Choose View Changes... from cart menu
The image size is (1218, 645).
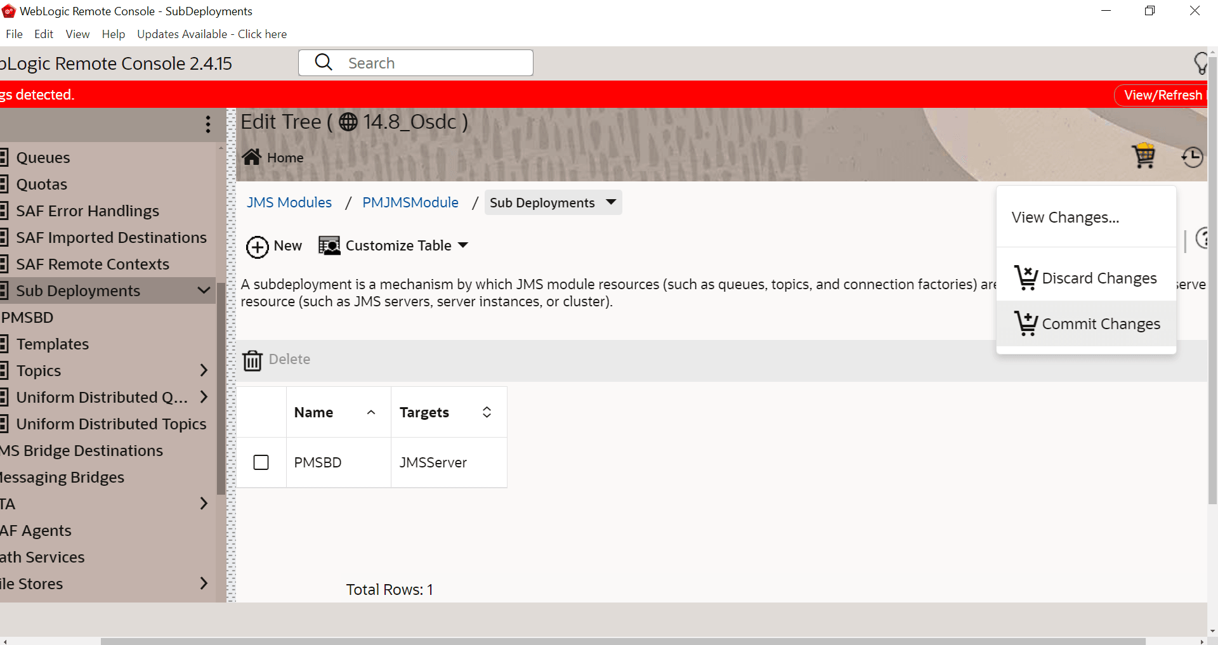tap(1086, 217)
